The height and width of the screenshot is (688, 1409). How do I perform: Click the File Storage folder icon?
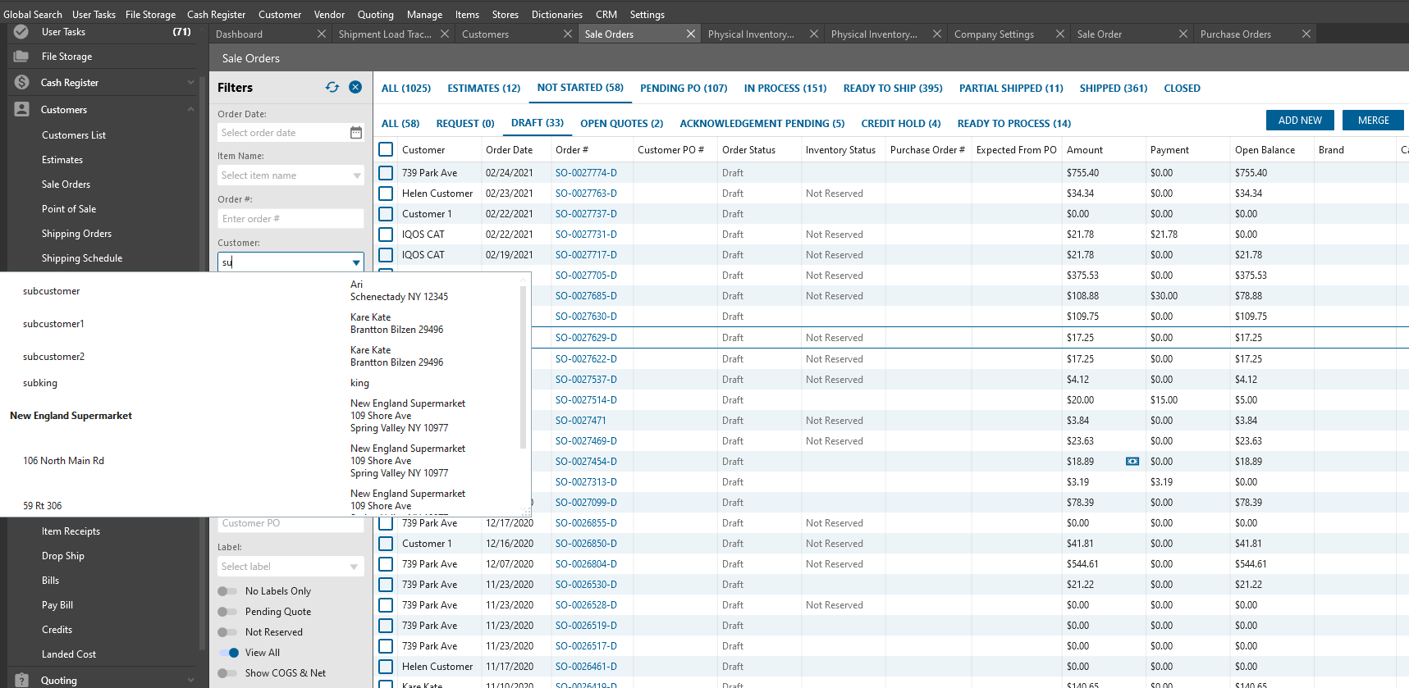tap(21, 57)
